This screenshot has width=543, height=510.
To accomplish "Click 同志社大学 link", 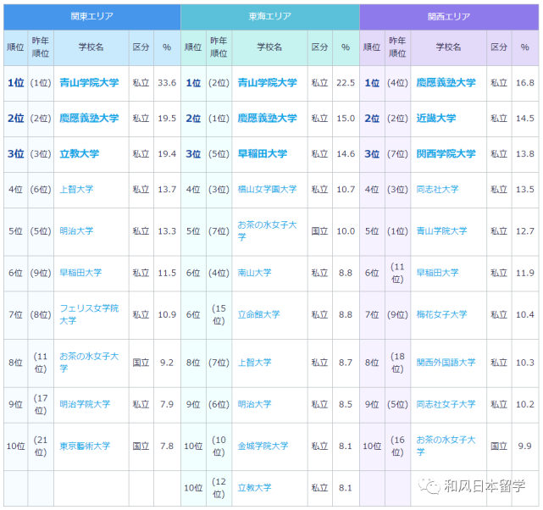I will click(x=437, y=190).
